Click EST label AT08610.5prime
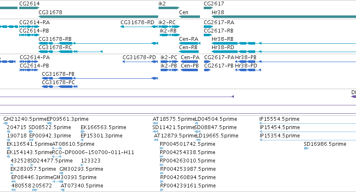356x192 pixels. click(73, 144)
